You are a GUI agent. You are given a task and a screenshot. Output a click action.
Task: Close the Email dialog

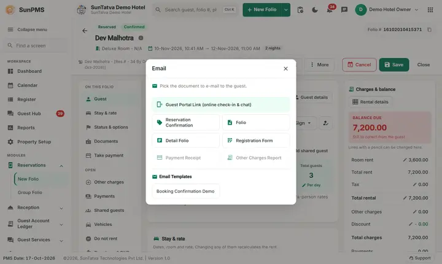(x=285, y=69)
